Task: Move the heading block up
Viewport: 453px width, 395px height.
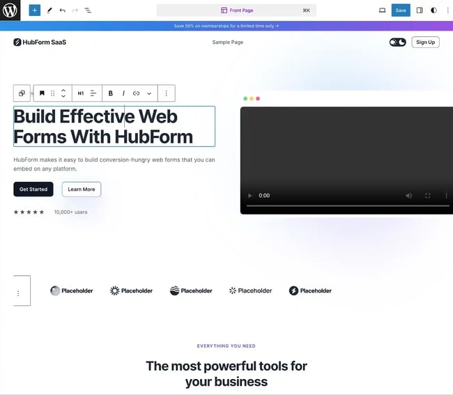Action: (63, 91)
